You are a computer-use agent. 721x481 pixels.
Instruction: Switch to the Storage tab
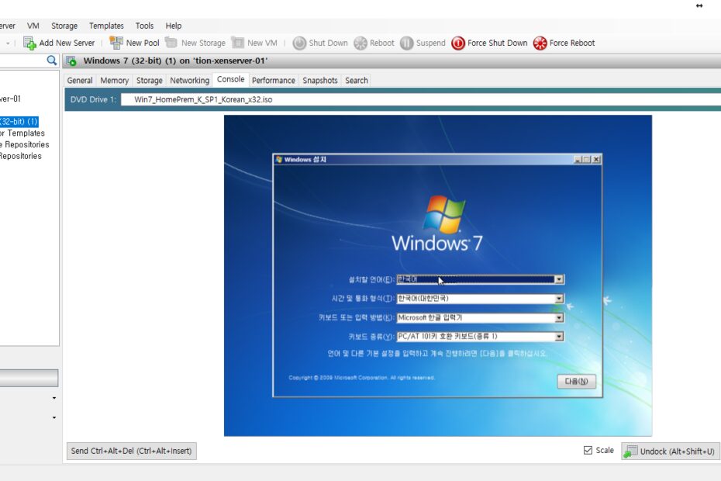[150, 81]
